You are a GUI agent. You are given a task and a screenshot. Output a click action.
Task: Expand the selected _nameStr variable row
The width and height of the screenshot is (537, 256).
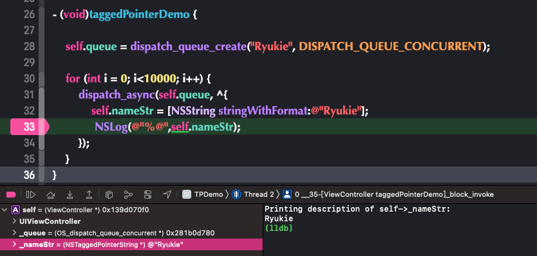point(14,244)
